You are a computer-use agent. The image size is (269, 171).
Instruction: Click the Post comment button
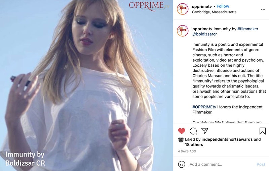pyautogui.click(x=261, y=164)
